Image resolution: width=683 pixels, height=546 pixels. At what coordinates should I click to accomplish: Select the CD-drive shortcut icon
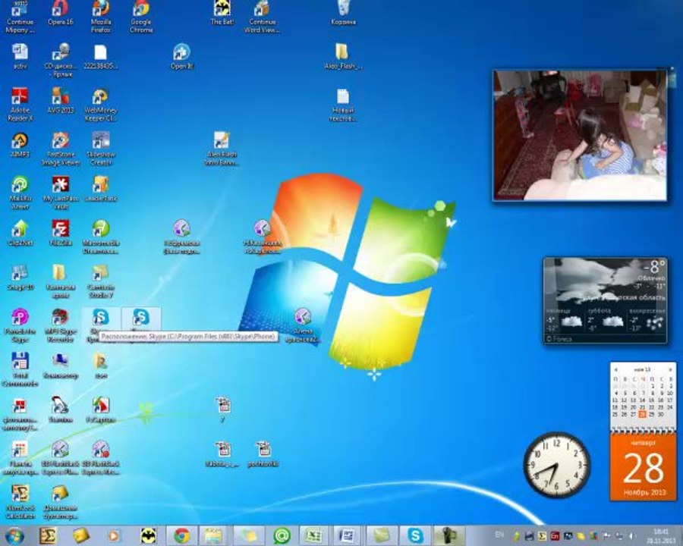(61, 61)
